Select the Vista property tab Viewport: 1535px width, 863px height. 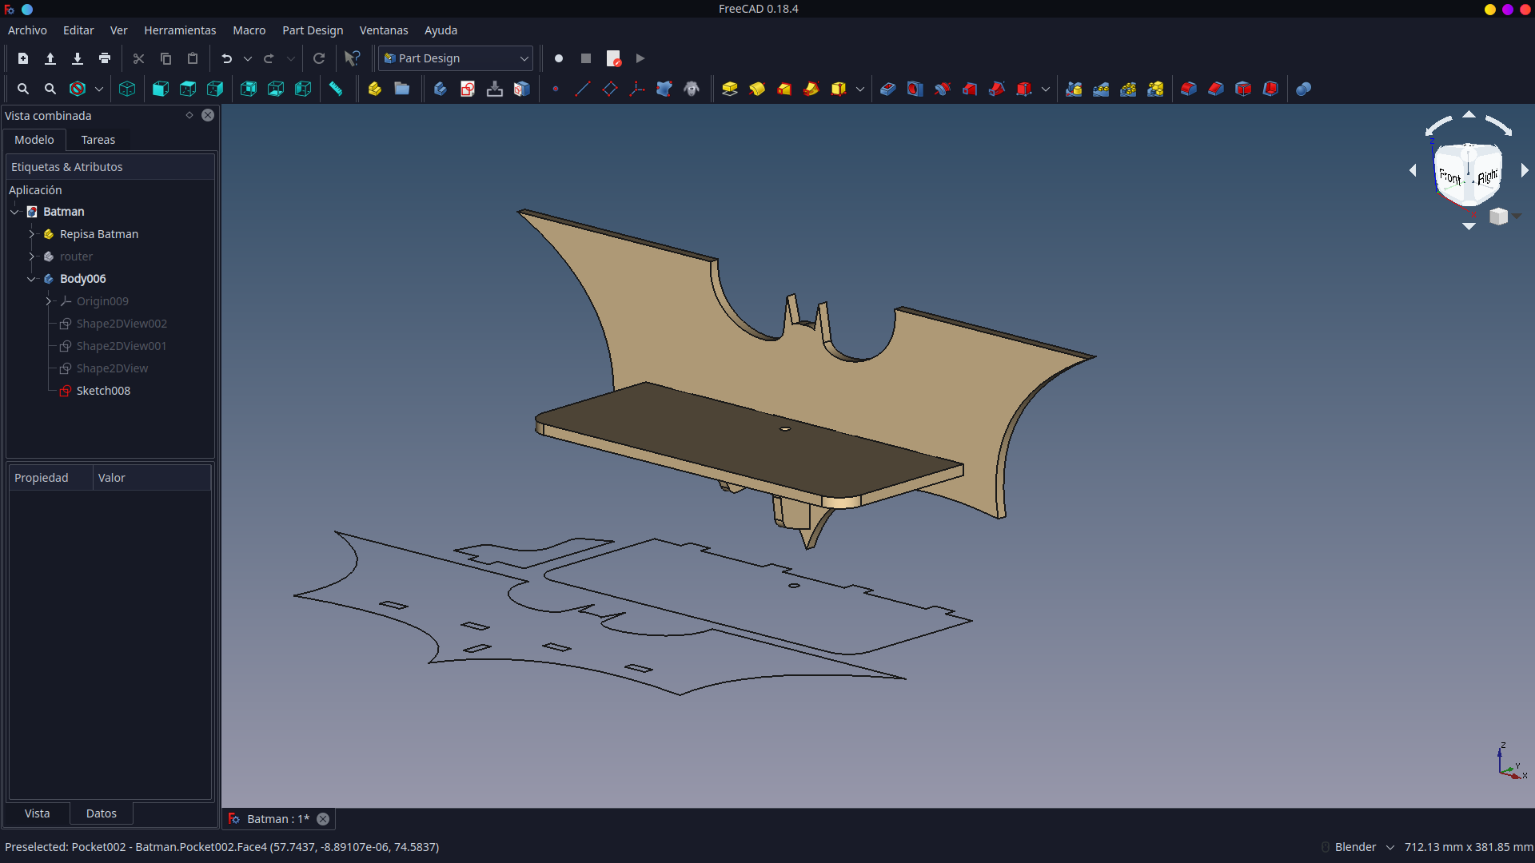[38, 813]
